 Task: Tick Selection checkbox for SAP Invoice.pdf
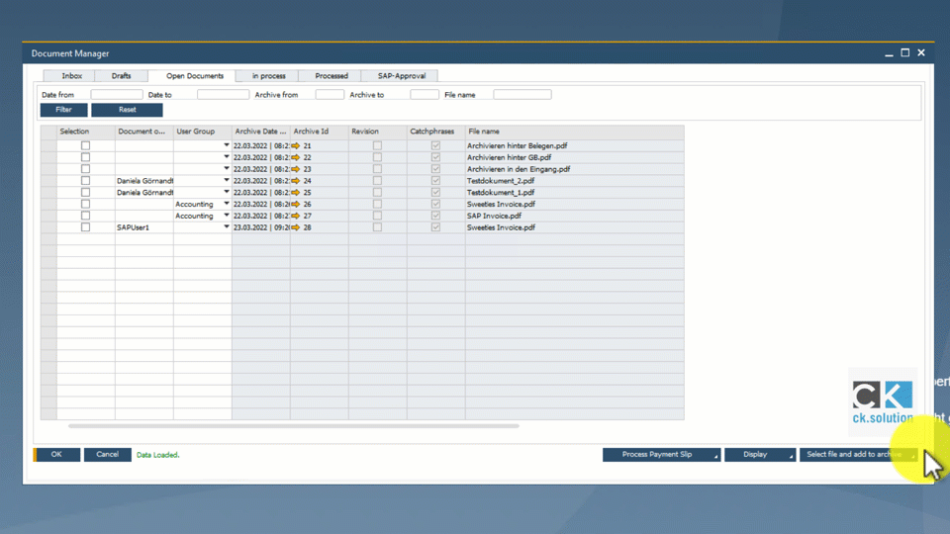(85, 216)
